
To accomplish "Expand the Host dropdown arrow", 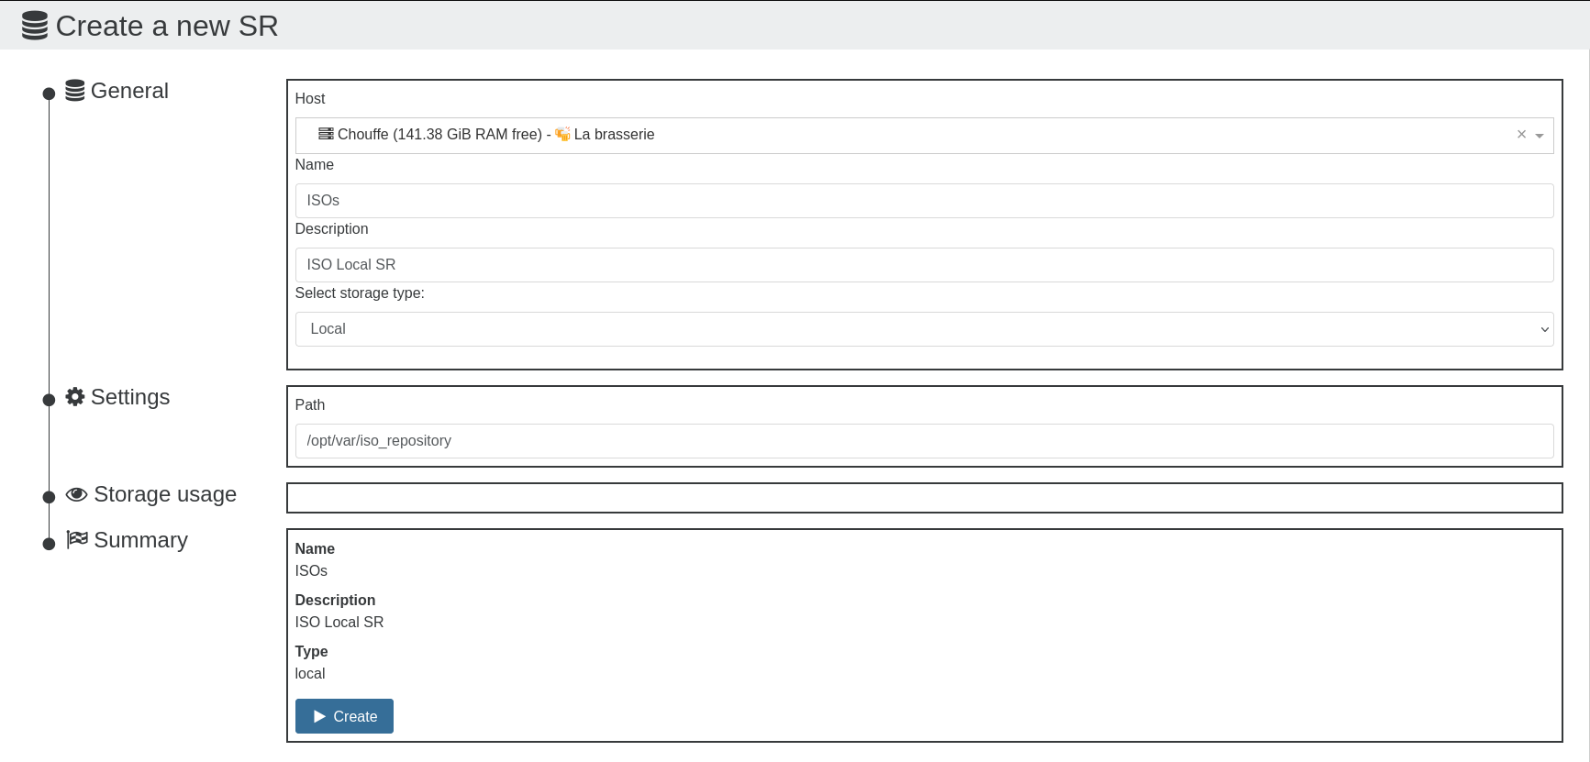I will click(x=1540, y=136).
